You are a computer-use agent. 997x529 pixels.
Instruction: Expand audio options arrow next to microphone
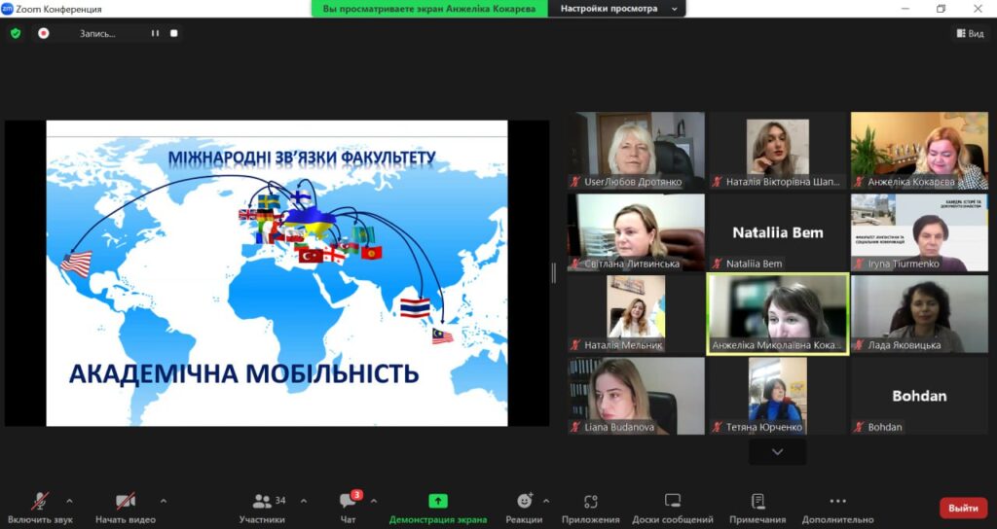tap(78, 501)
